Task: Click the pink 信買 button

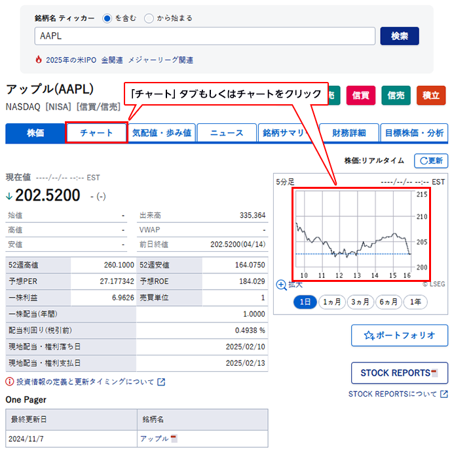Action: (x=360, y=95)
